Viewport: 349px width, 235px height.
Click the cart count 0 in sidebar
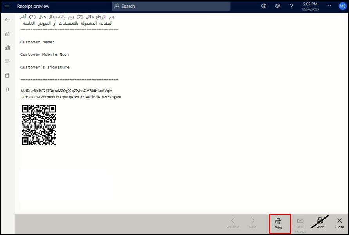point(7,89)
